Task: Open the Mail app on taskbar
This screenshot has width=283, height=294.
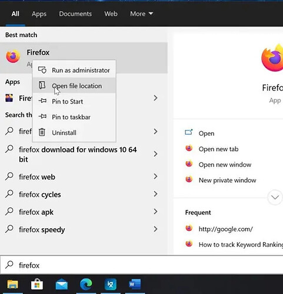Action: [62, 284]
